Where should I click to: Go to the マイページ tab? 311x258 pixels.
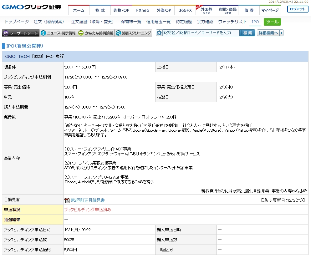point(270,10)
